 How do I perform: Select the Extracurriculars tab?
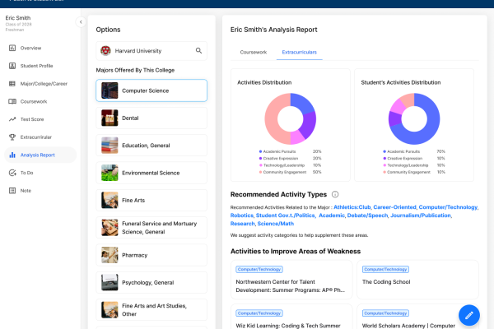pyautogui.click(x=300, y=53)
